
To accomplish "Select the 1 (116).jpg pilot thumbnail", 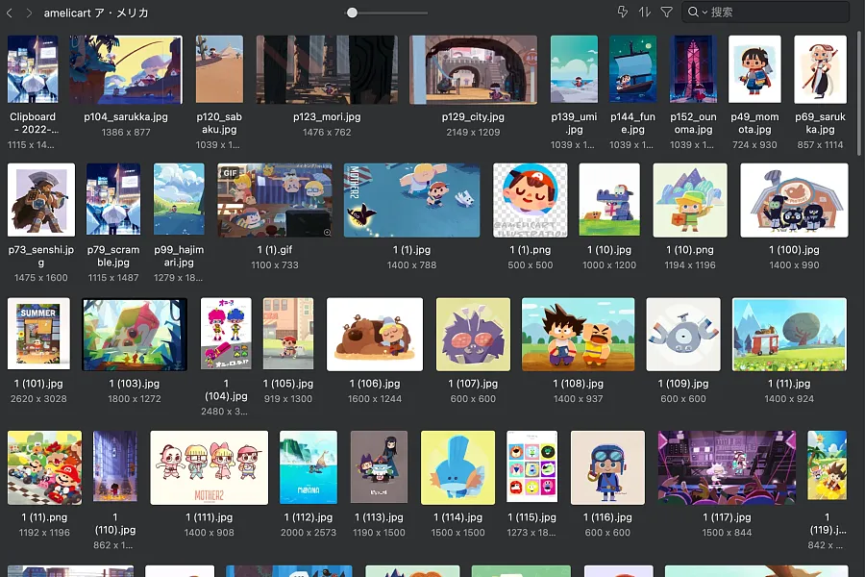I will tap(607, 467).
